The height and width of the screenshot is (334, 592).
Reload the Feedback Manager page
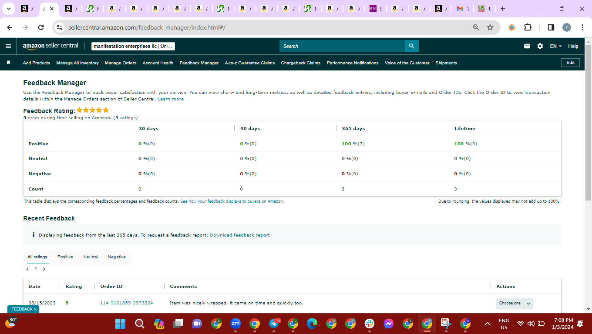(41, 27)
